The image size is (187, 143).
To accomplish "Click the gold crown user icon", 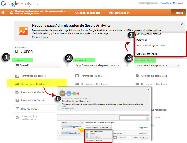I will pyautogui.click(x=62, y=94).
